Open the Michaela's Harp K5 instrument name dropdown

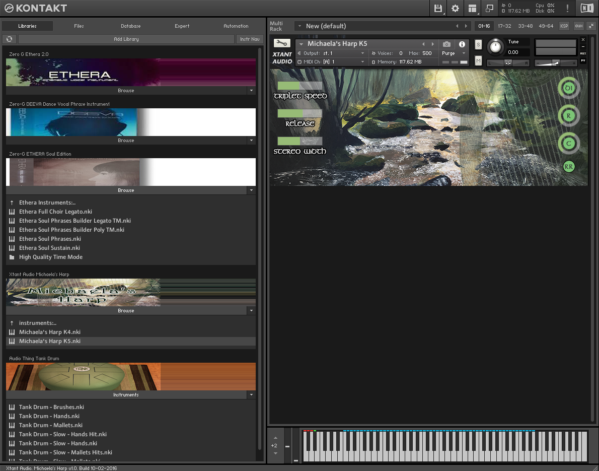301,44
